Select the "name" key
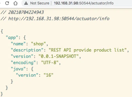 tap(18, 44)
